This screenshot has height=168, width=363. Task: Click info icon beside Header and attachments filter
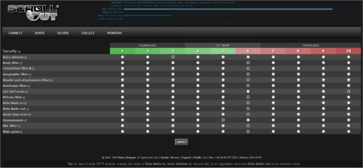click(x=51, y=81)
